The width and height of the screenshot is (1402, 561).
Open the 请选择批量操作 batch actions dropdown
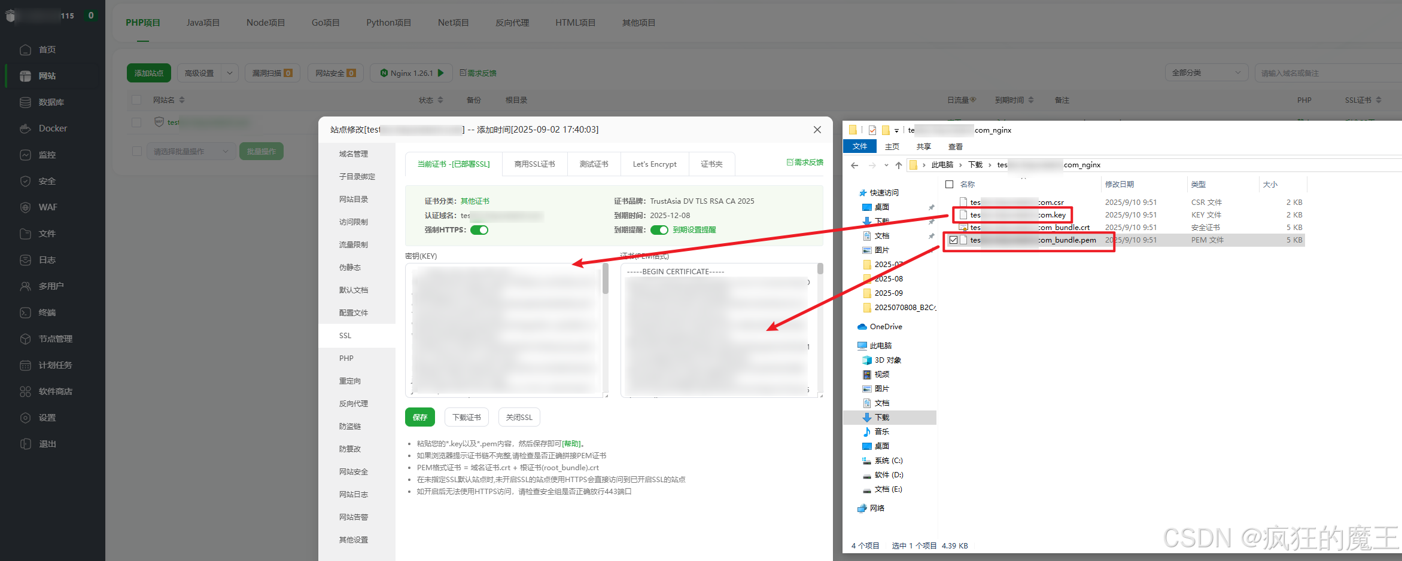point(190,151)
